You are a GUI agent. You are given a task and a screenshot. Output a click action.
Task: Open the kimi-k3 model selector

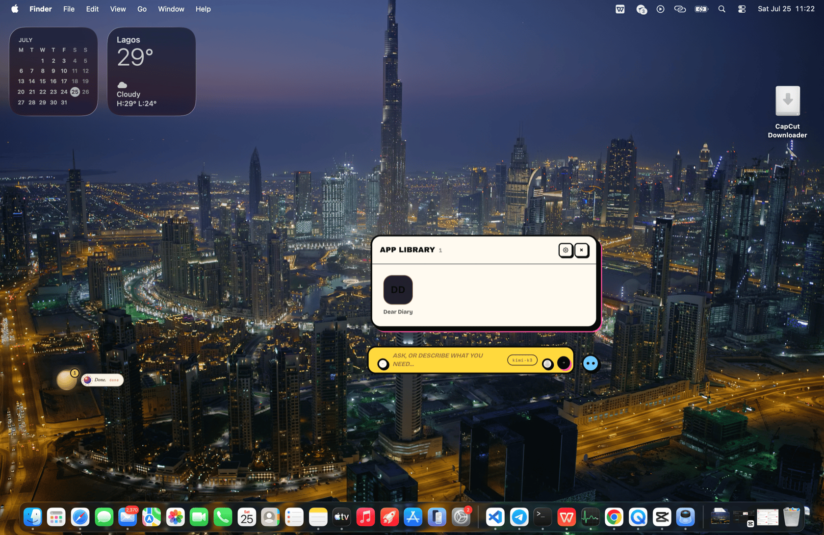[x=522, y=360]
